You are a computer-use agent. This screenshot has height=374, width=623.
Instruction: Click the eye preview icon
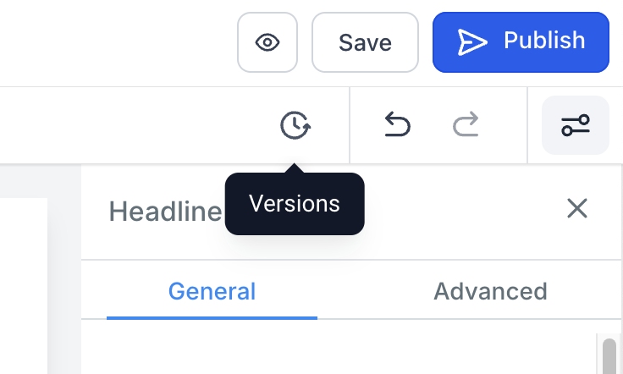coord(267,42)
